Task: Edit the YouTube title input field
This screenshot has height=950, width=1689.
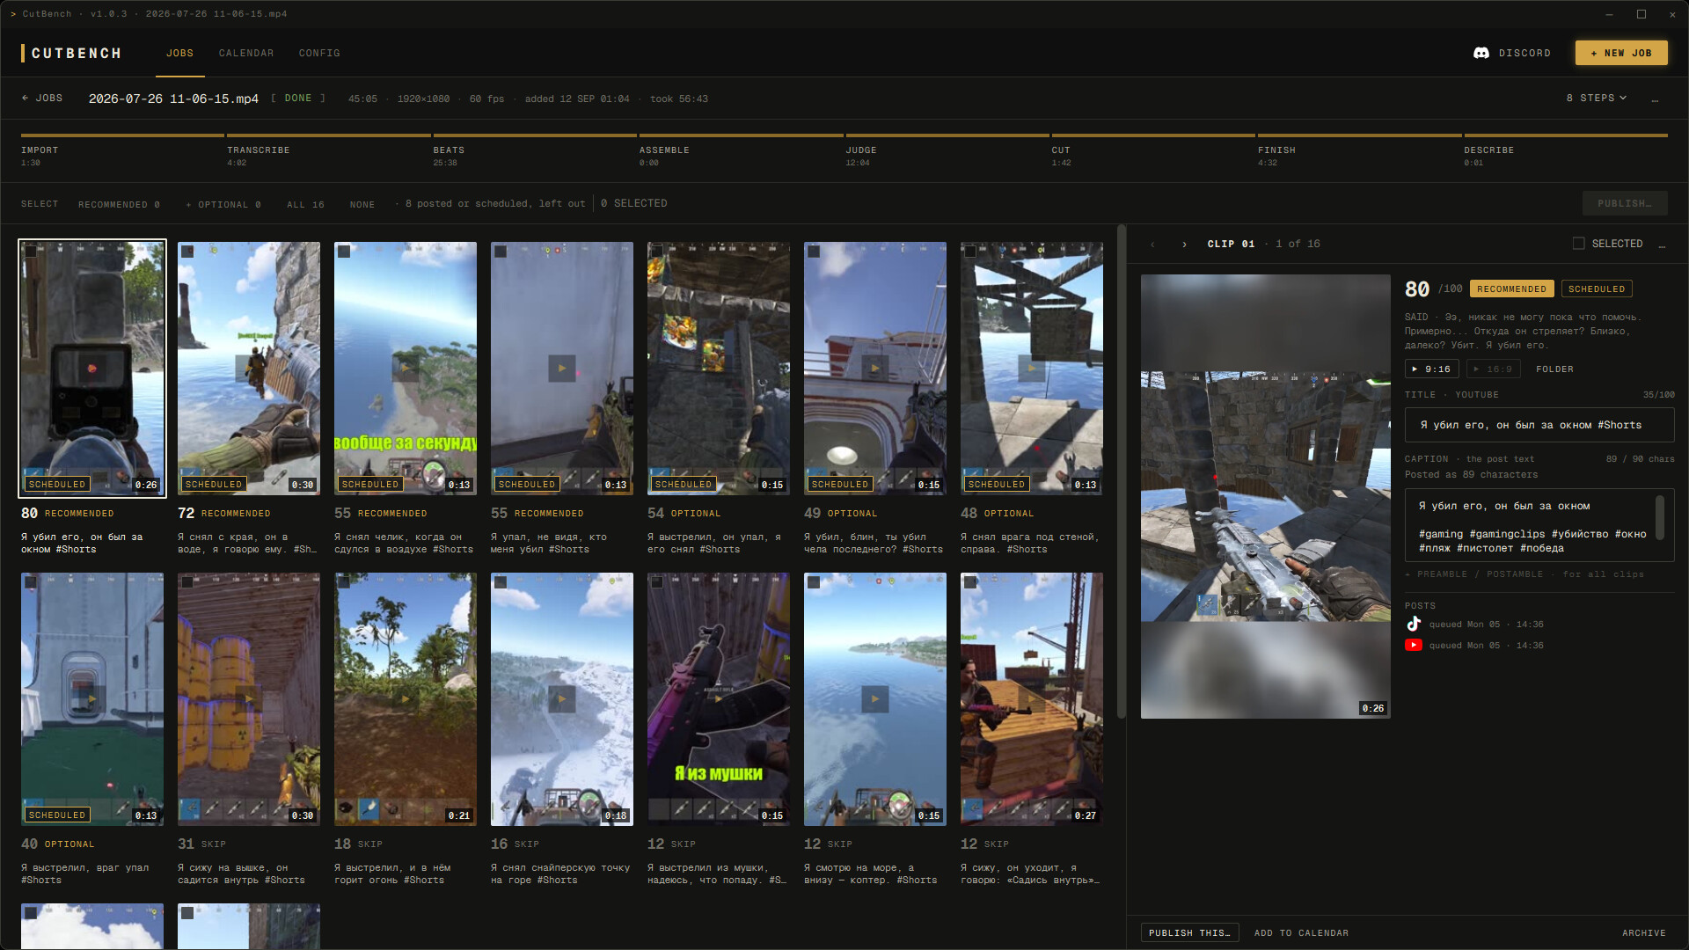Action: pos(1539,425)
